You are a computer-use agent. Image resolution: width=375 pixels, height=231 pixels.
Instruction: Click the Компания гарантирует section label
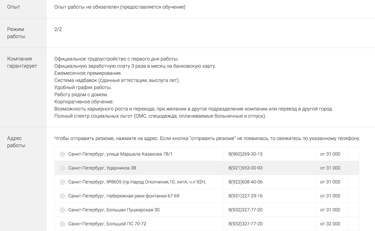click(x=22, y=62)
